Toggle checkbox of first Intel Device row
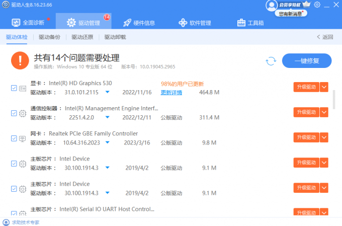Image resolution: width=342 pixels, height=226 pixels. pyautogui.click(x=14, y=164)
